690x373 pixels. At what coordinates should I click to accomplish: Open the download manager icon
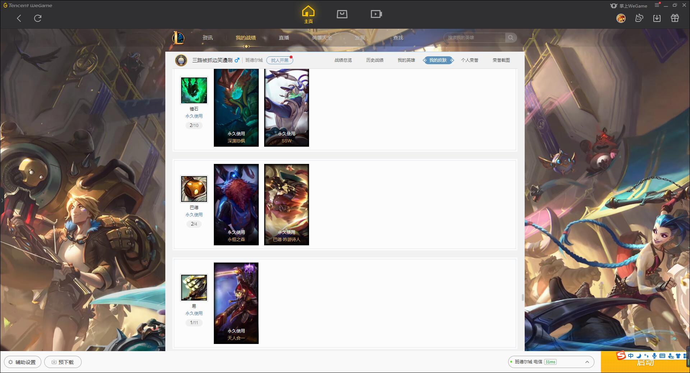pyautogui.click(x=657, y=18)
